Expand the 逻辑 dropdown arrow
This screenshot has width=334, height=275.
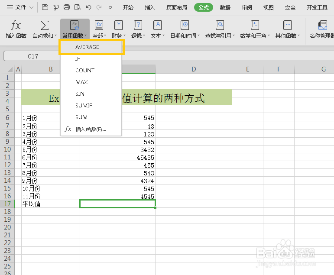click(x=144, y=36)
